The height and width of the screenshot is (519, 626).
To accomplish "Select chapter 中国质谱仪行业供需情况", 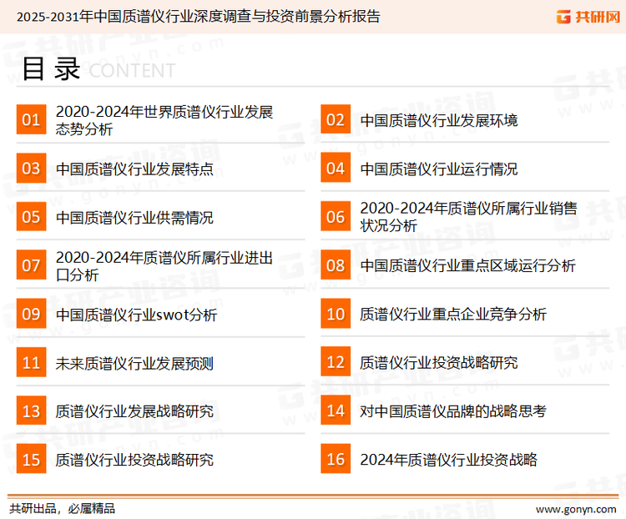I will point(134,218).
